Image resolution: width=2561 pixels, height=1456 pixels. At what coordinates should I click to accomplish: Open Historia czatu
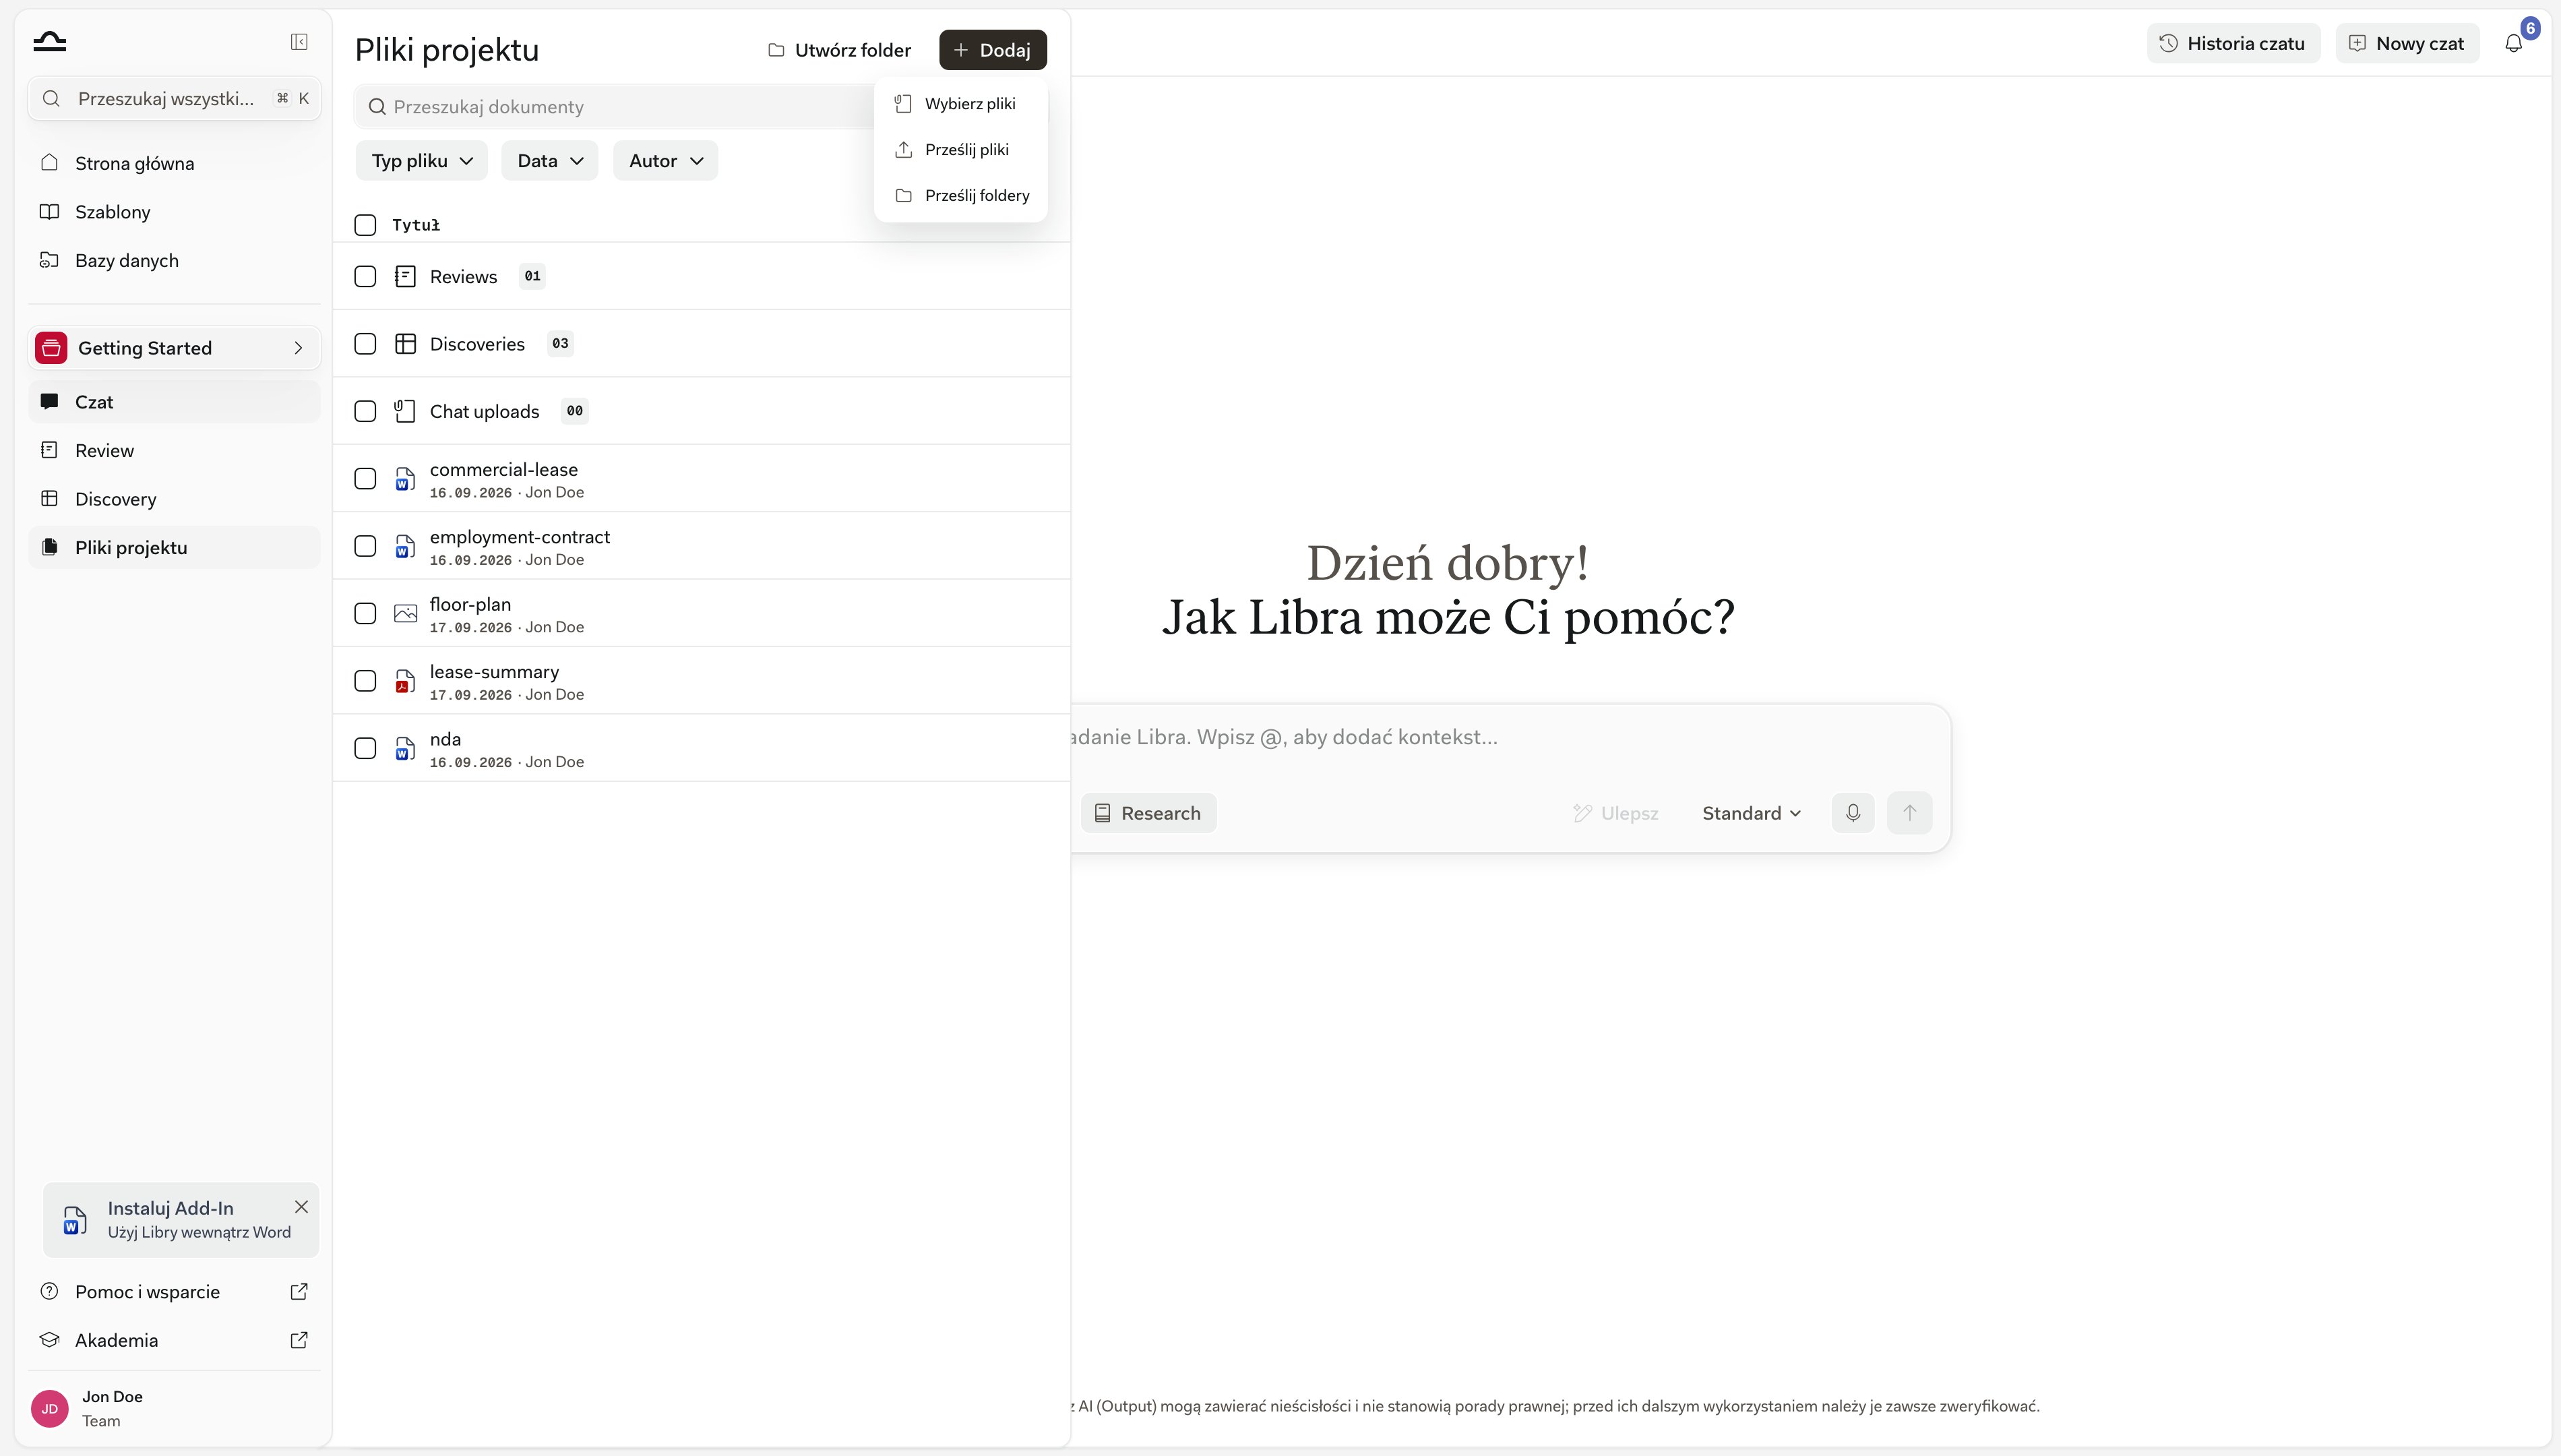(x=2233, y=43)
